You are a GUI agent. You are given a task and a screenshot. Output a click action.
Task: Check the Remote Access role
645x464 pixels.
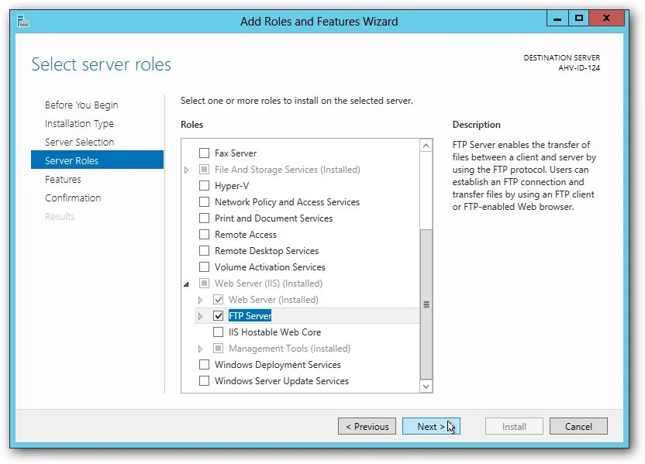pyautogui.click(x=204, y=234)
